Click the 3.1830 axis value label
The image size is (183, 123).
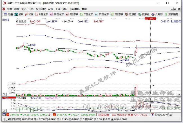click(x=12, y=84)
